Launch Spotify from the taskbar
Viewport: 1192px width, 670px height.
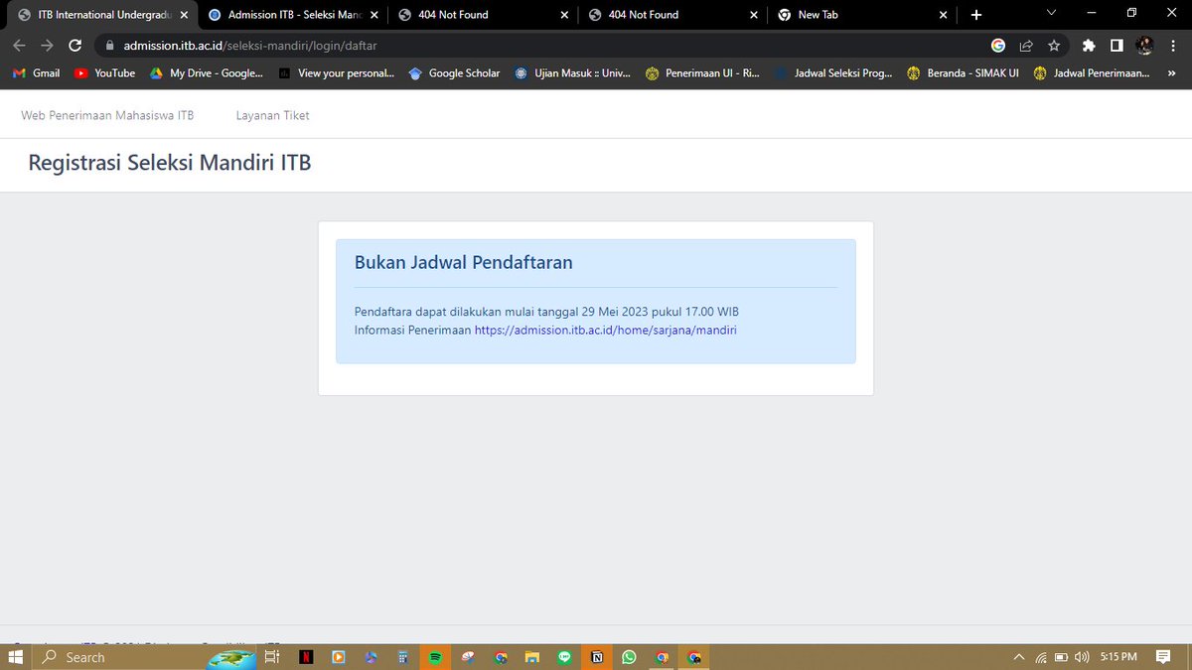click(x=434, y=657)
